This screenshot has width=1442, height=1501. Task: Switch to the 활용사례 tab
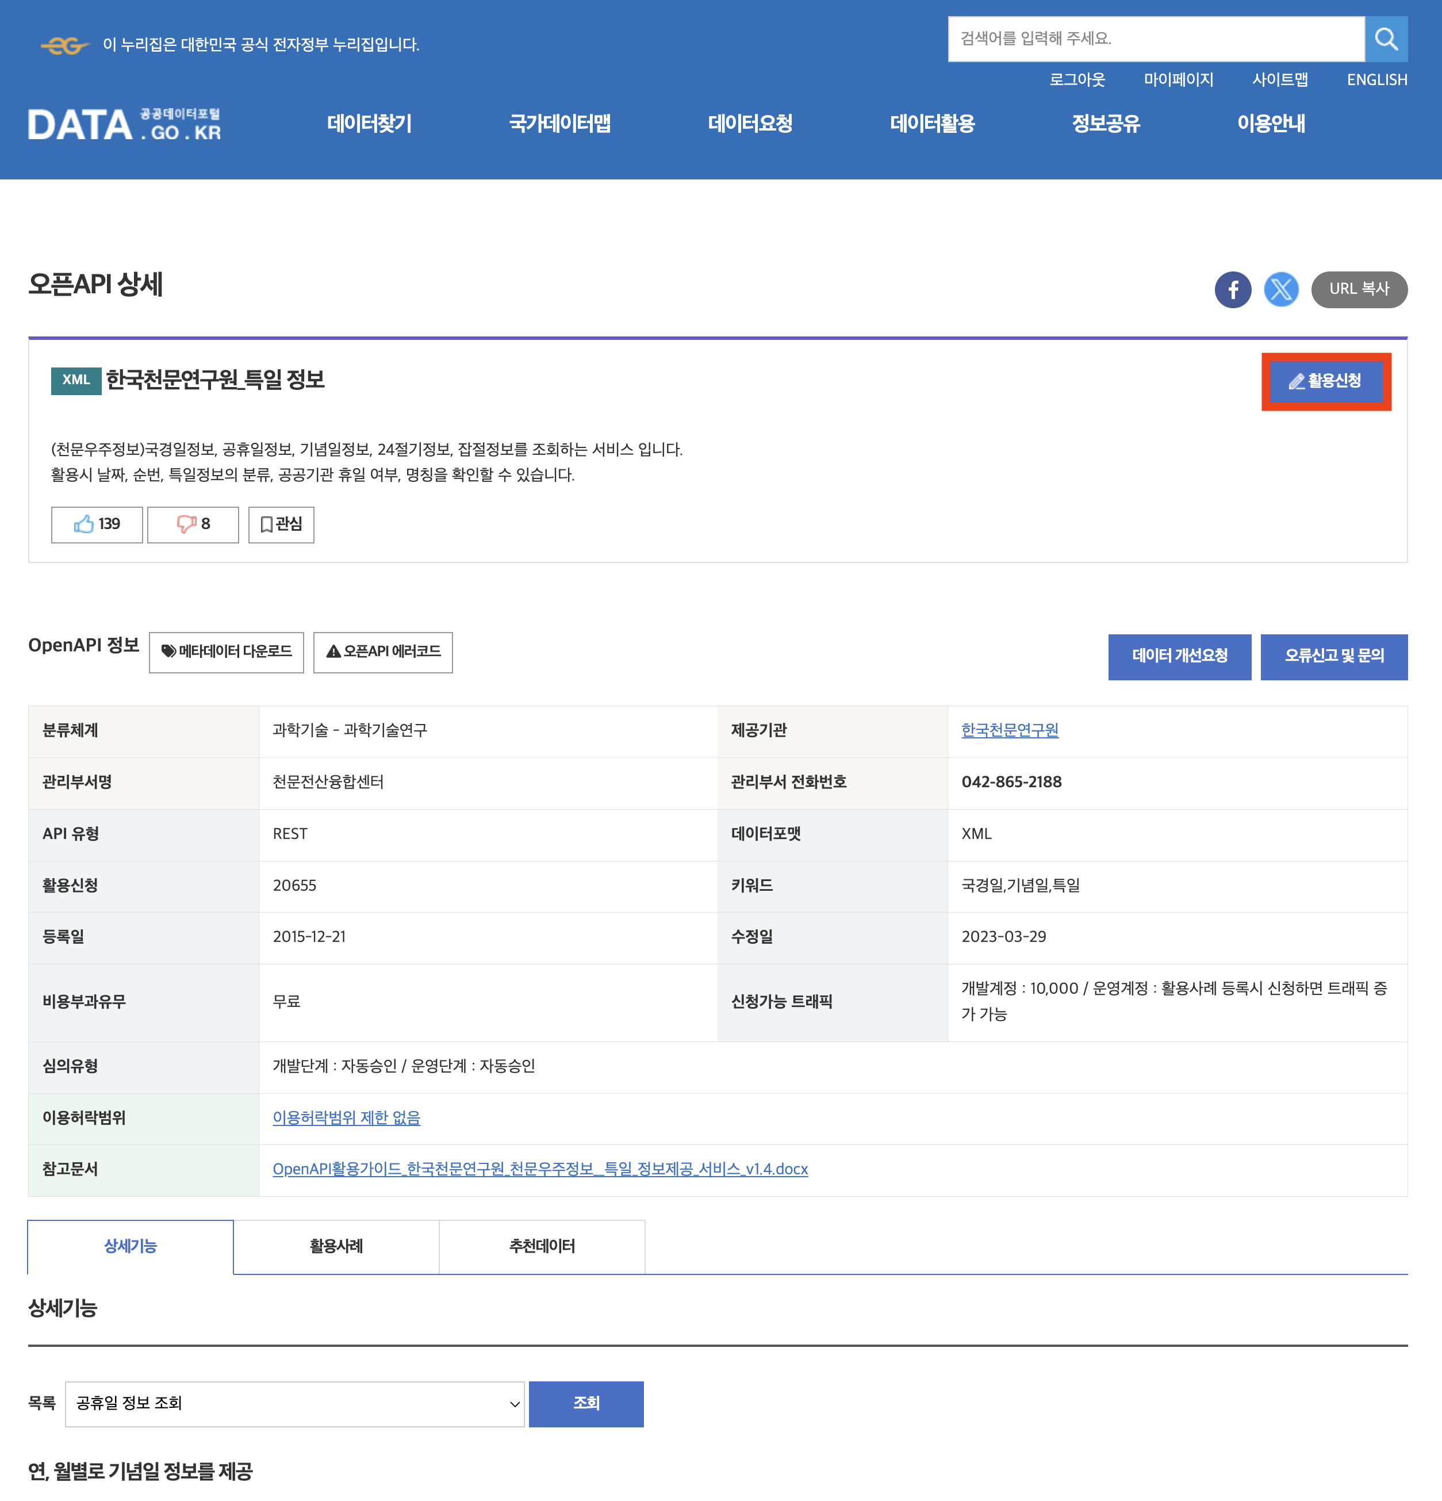[x=336, y=1247]
